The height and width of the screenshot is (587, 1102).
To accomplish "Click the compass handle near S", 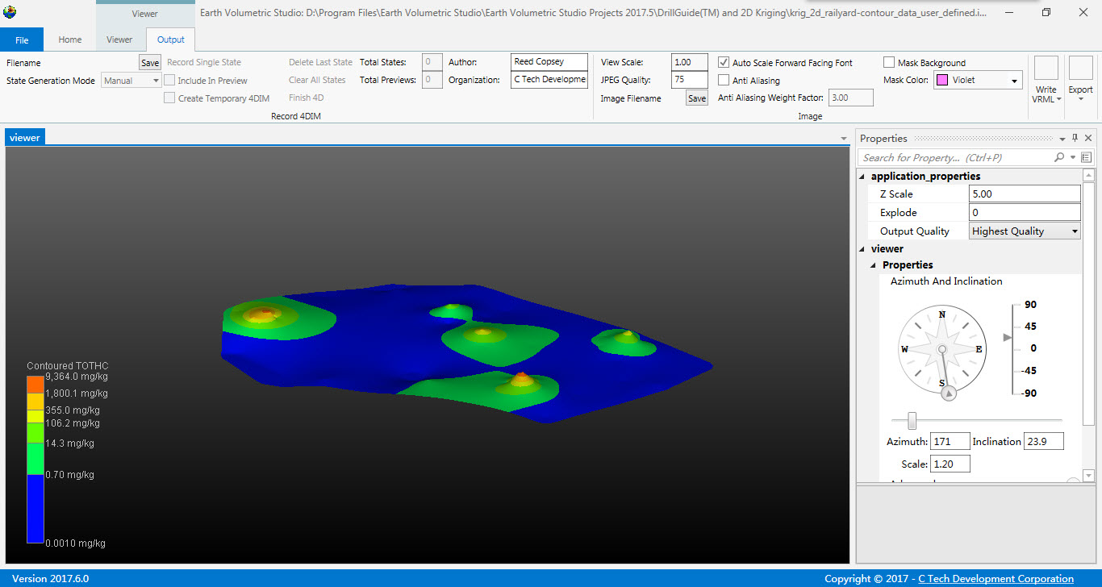I will (x=949, y=393).
